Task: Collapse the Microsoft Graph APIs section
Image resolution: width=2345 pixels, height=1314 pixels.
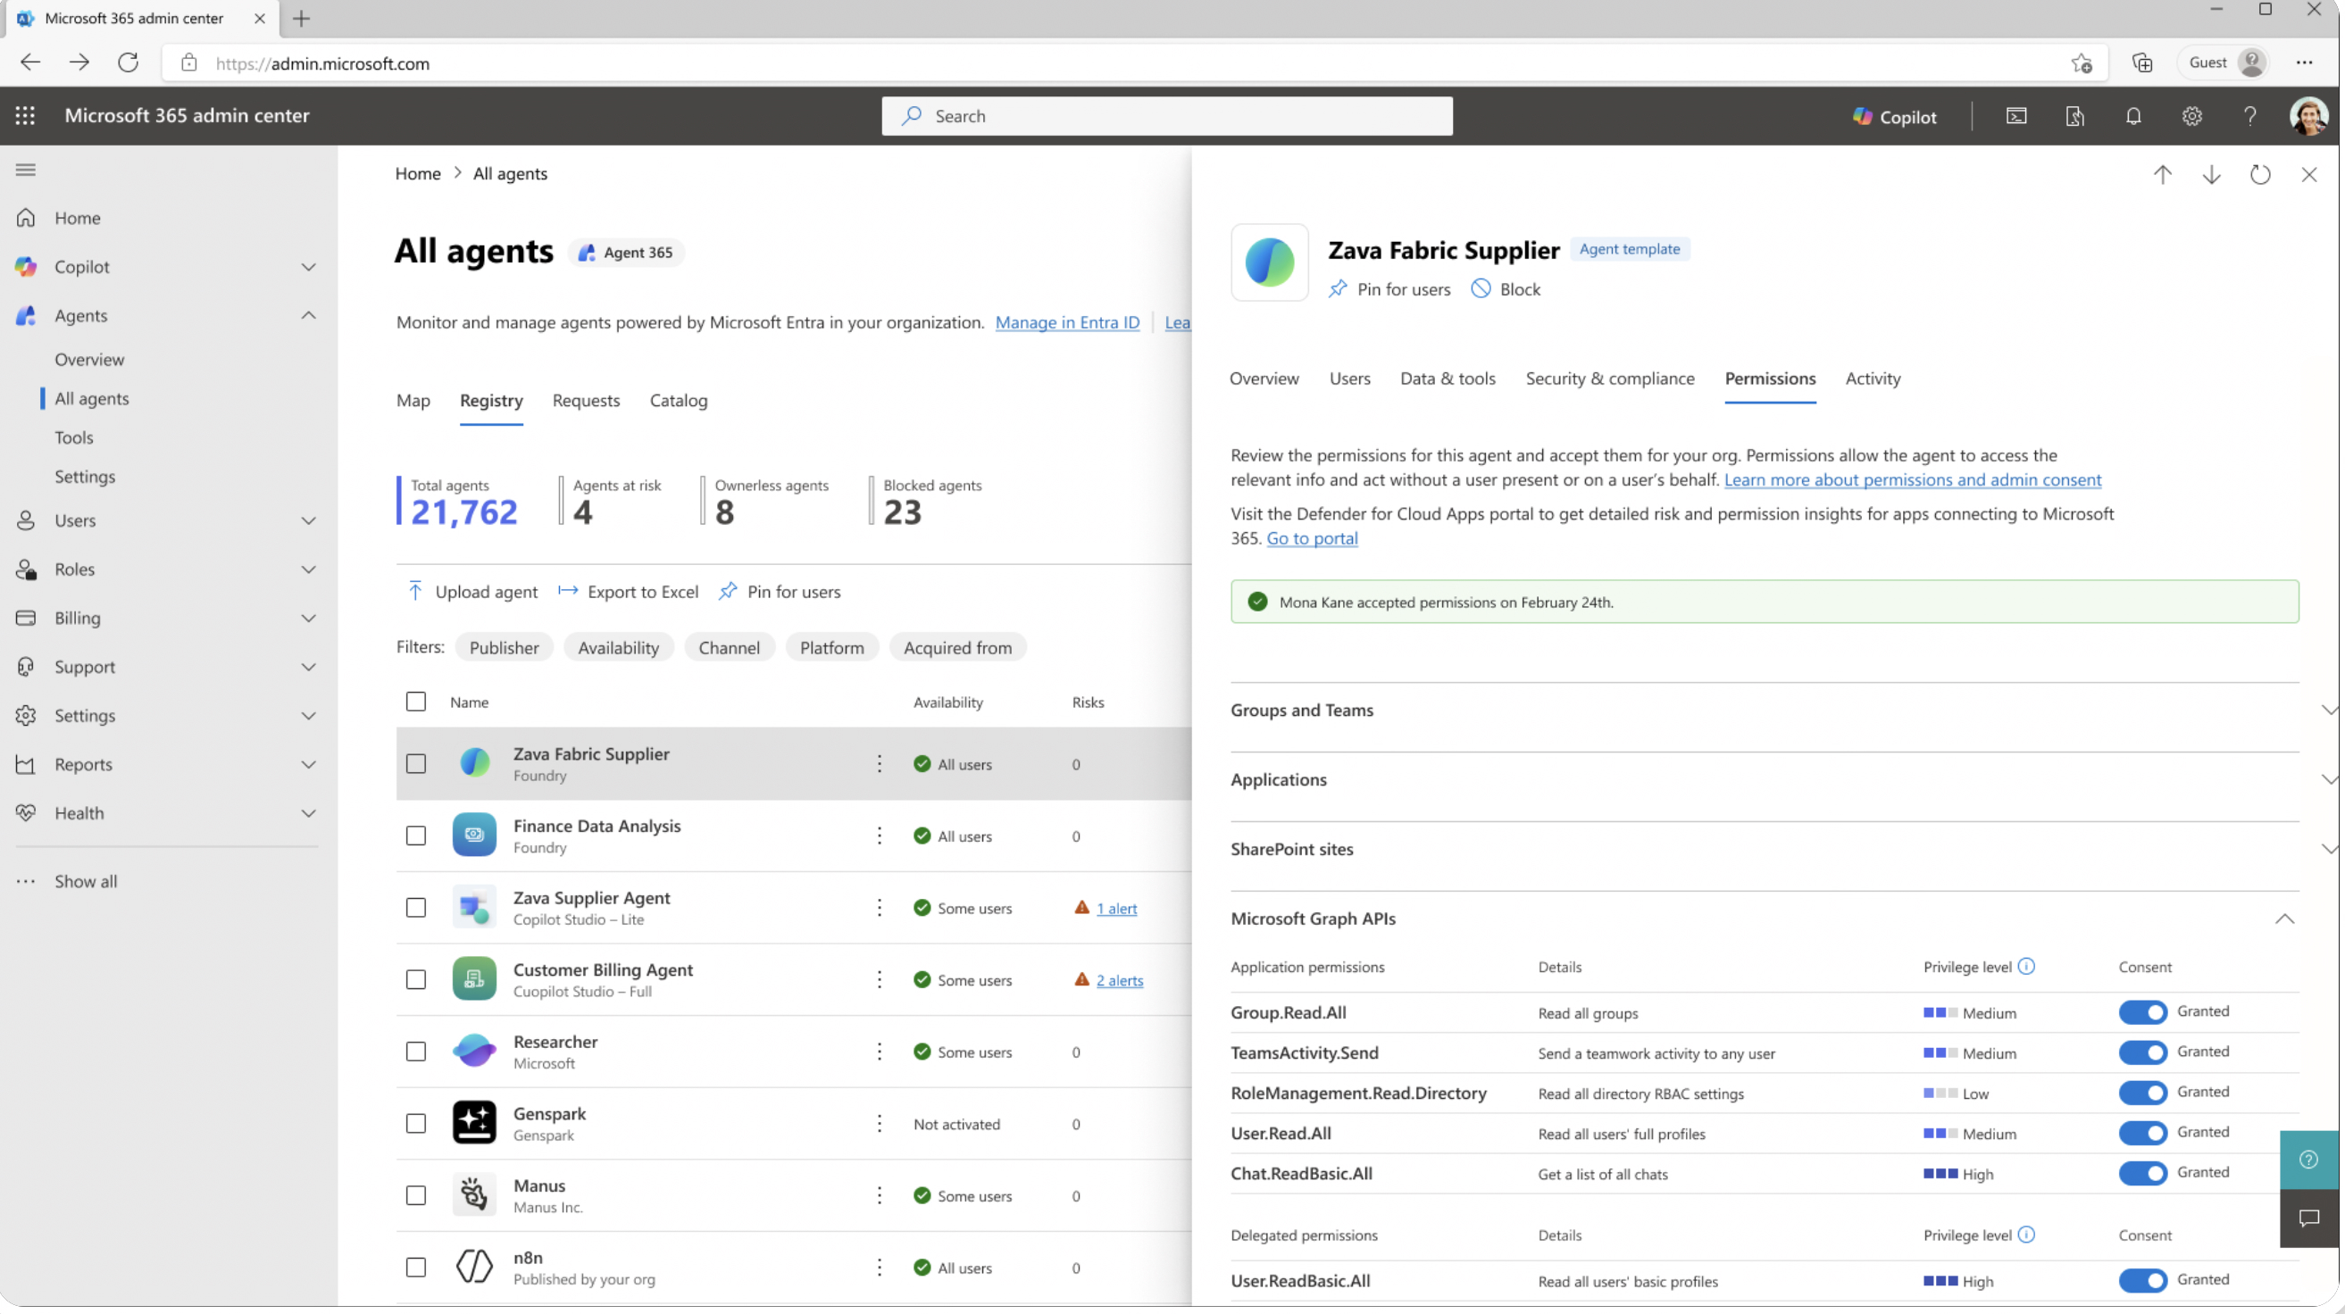Action: click(x=2284, y=919)
